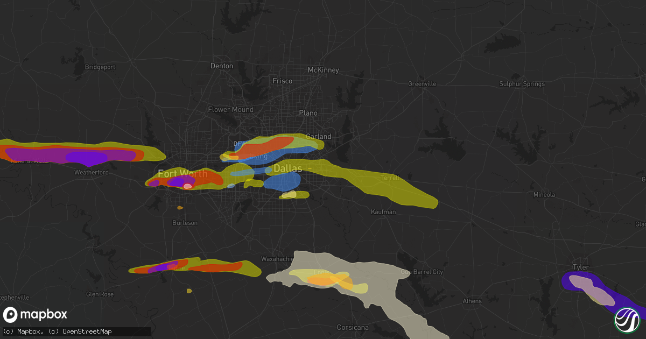This screenshot has height=339, width=646.
Task: Click the yellow swath tip east of Terrell
Action: tap(428, 202)
